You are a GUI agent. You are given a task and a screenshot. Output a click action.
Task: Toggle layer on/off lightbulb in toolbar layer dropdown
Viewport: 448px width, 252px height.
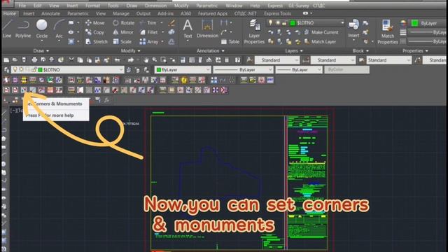(15, 70)
